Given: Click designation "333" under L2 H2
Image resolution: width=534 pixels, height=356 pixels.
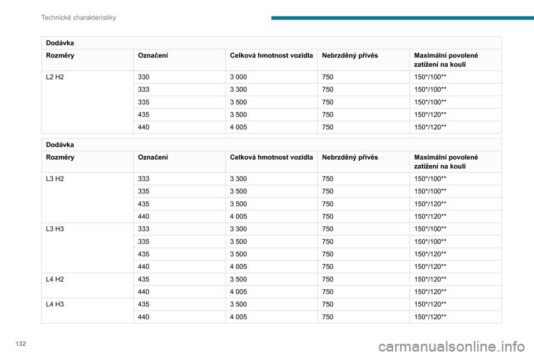Looking at the screenshot, I should coord(144,90).
